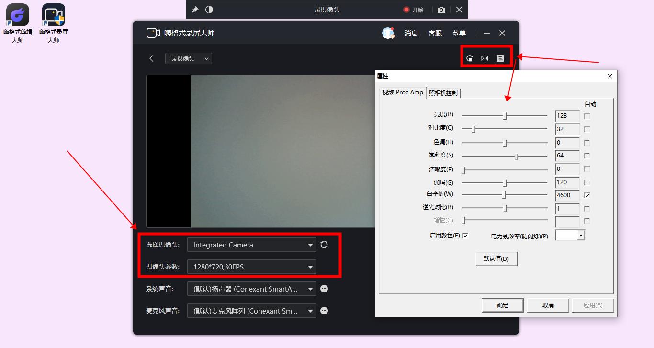Screen dimensions: 654x348
Task: Open the 菜单 menu
Action: [458, 33]
